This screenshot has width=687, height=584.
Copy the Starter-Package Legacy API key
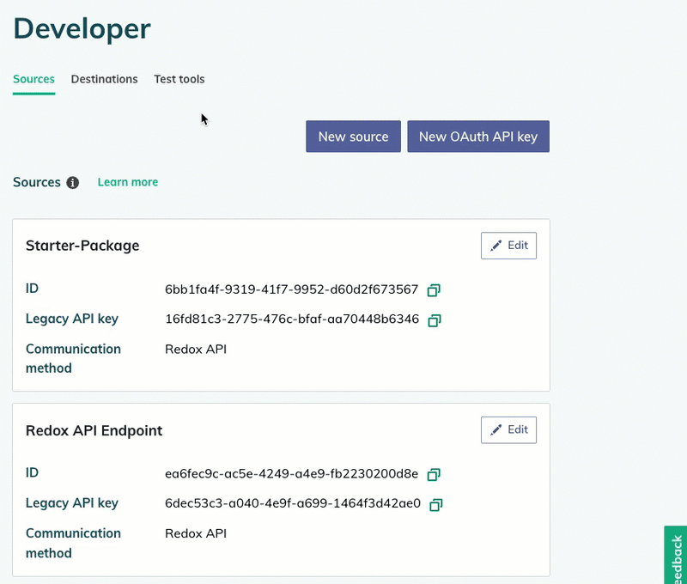[435, 320]
